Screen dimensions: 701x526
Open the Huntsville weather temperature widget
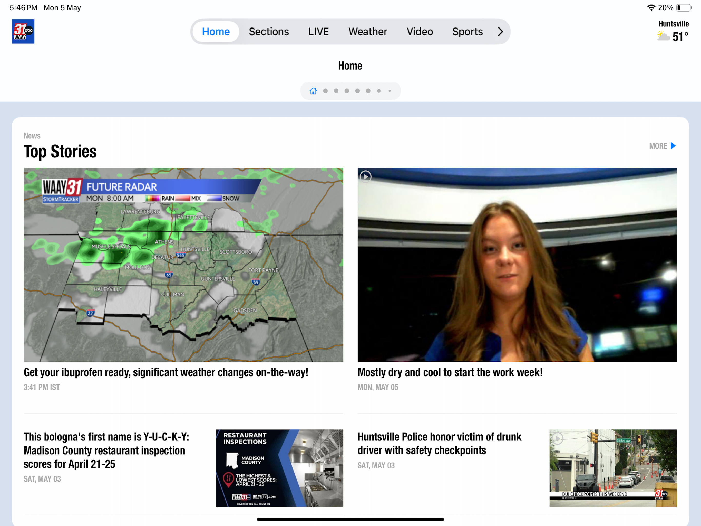673,31
